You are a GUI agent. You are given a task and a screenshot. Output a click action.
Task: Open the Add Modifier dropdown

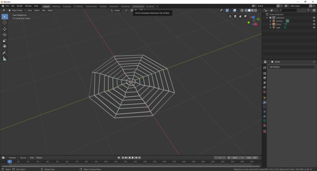291,67
